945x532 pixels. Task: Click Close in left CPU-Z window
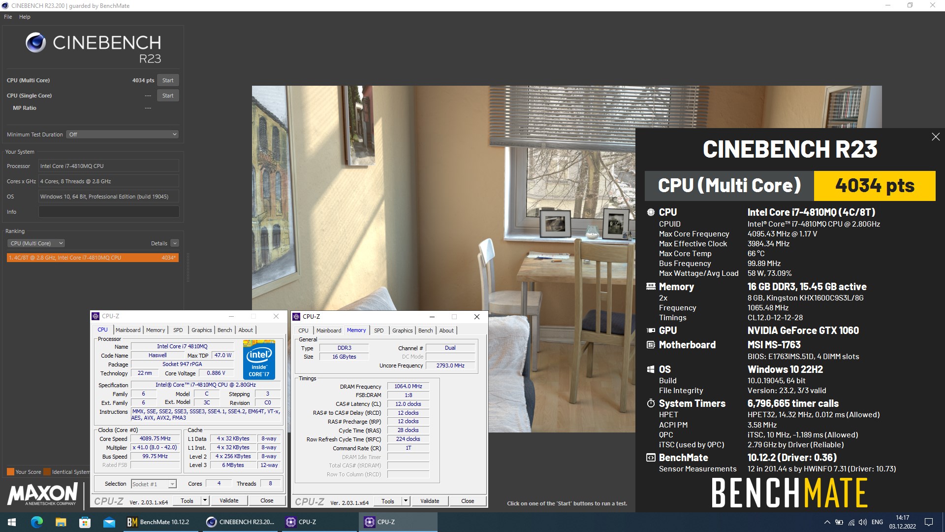click(x=267, y=501)
